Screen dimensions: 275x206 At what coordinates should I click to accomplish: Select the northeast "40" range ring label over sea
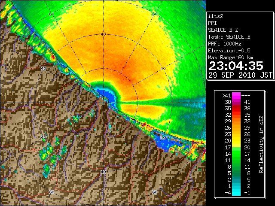[163, 69]
